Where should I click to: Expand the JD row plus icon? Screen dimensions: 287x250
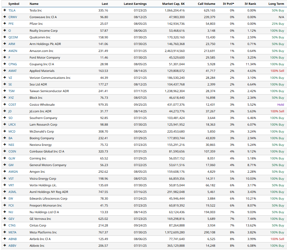5,111
